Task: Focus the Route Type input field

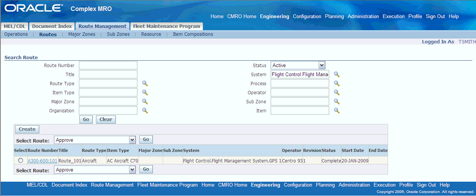Action: click(x=108, y=83)
